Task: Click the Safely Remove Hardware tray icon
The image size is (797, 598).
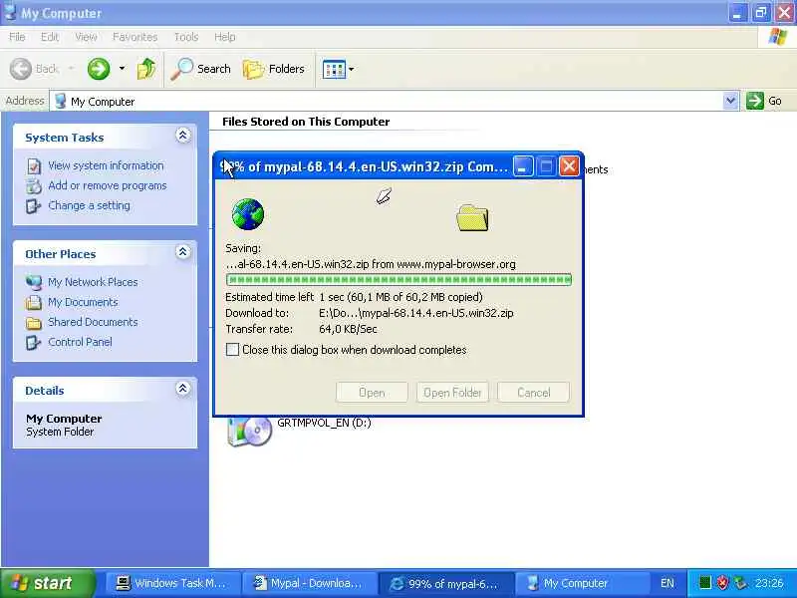Action: coord(740,583)
